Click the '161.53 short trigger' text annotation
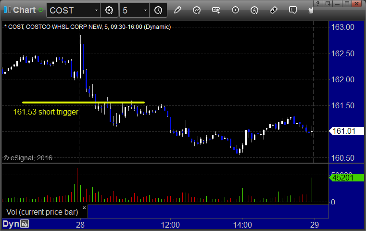Viewport: 366px width, 231px height. (x=46, y=112)
